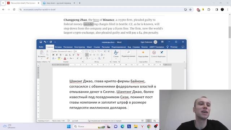Decrease font size with the shrink button
The width and height of the screenshot is (231, 130).
tap(81, 58)
